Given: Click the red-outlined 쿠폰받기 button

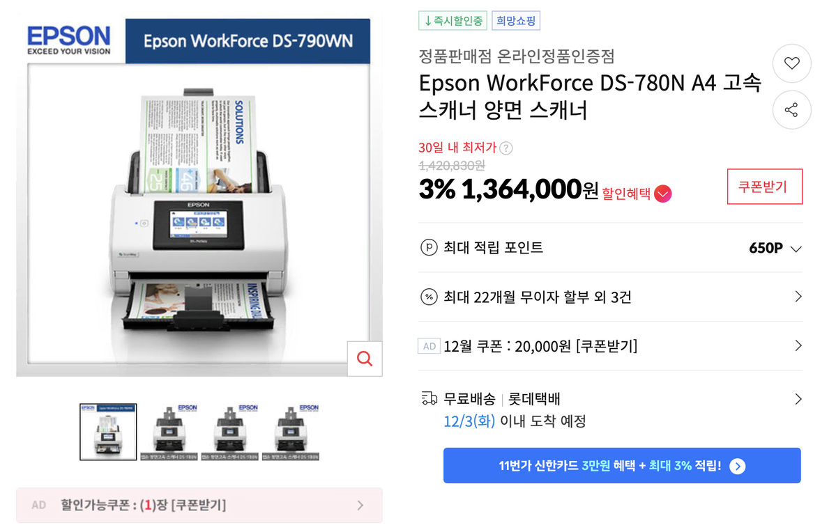Looking at the screenshot, I should point(765,187).
